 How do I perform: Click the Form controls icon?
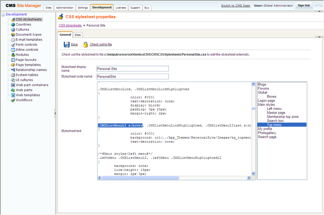tap(13, 45)
